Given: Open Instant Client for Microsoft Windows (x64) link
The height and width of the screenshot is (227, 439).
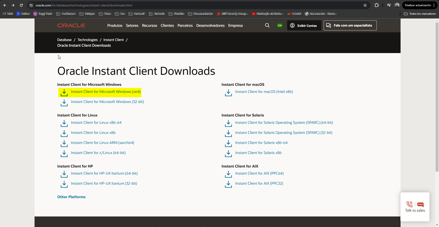Looking at the screenshot, I should coord(106,92).
